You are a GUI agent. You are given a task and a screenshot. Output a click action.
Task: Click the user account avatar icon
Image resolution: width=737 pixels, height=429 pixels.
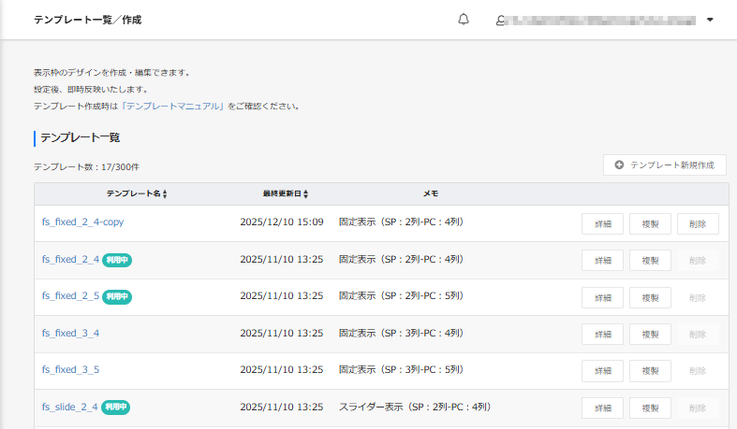tap(500, 20)
